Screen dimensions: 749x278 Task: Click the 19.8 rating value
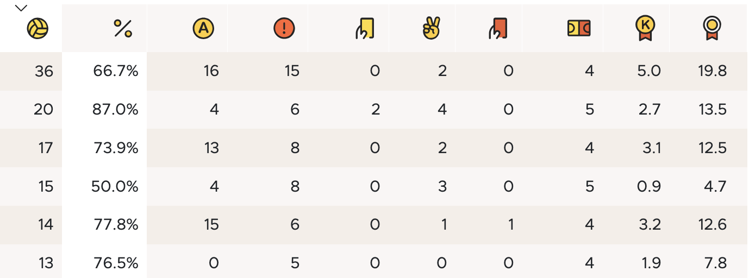pos(713,71)
